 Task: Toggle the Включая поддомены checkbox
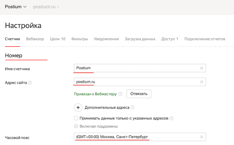(x=76, y=126)
